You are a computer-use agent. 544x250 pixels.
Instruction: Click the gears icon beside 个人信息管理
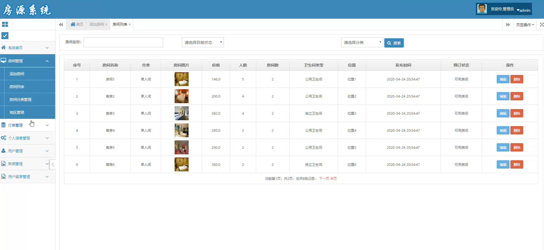[x=3, y=138]
